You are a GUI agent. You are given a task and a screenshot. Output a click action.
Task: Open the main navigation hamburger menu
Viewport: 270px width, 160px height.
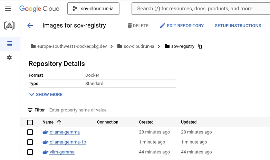coord(8,9)
